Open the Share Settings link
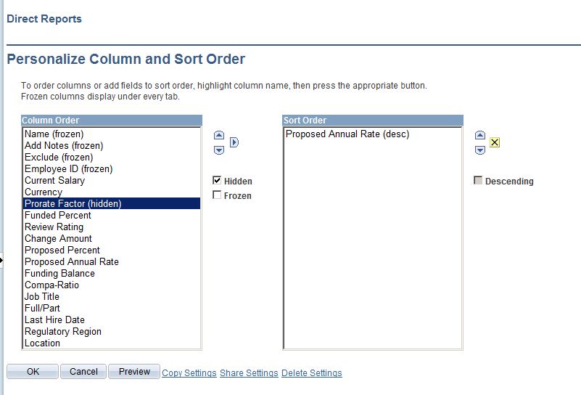 pos(249,373)
